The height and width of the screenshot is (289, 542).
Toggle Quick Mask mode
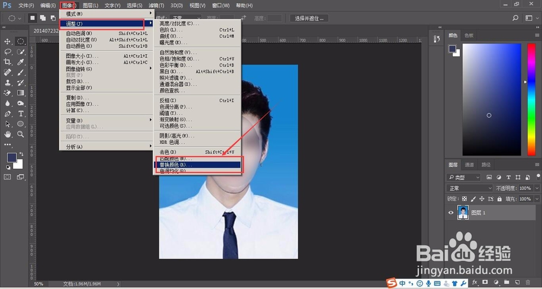pyautogui.click(x=7, y=177)
